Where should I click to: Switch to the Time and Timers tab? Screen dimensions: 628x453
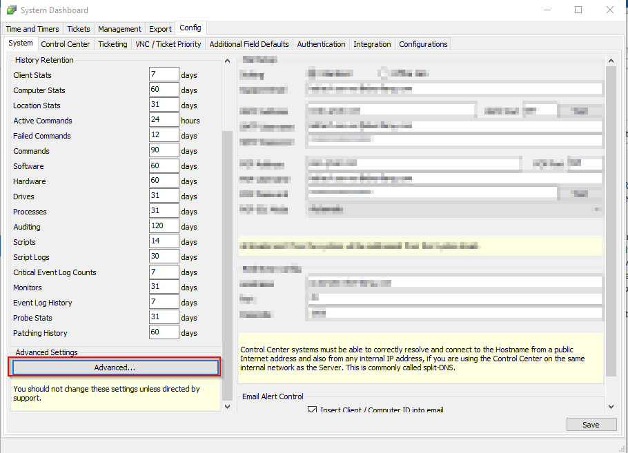(33, 29)
